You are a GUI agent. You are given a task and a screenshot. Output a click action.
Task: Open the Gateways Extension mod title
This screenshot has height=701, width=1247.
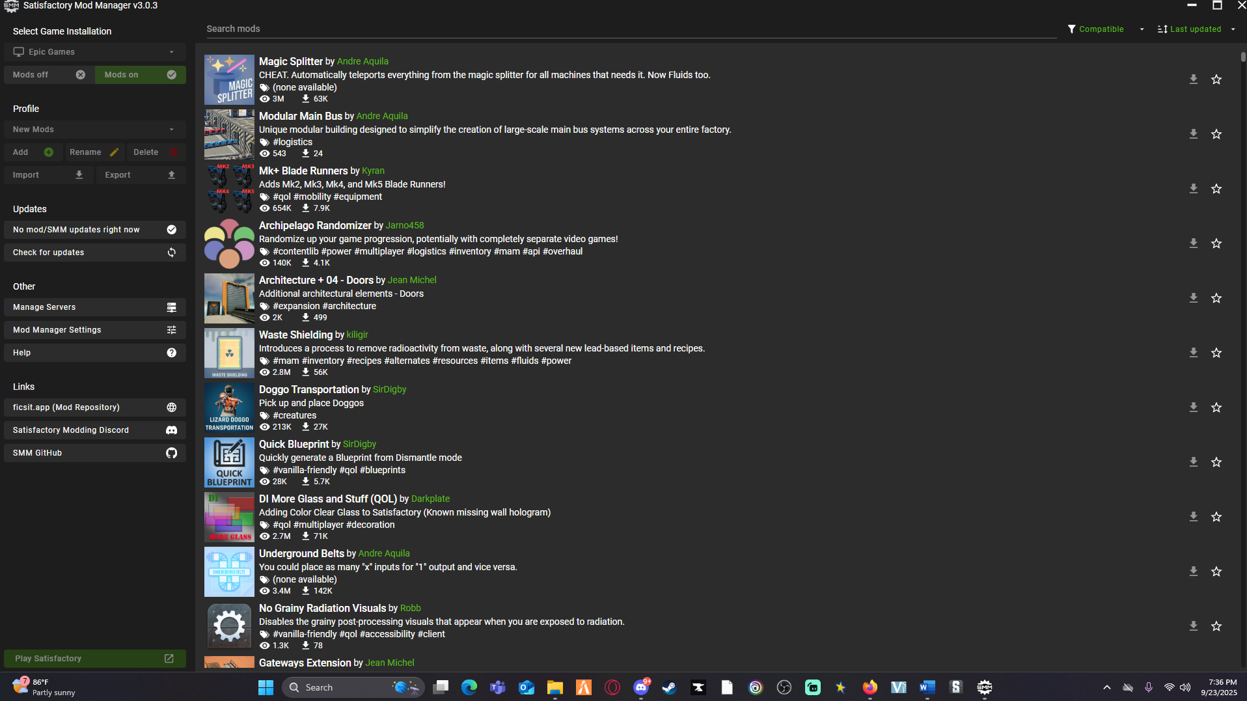coord(305,663)
